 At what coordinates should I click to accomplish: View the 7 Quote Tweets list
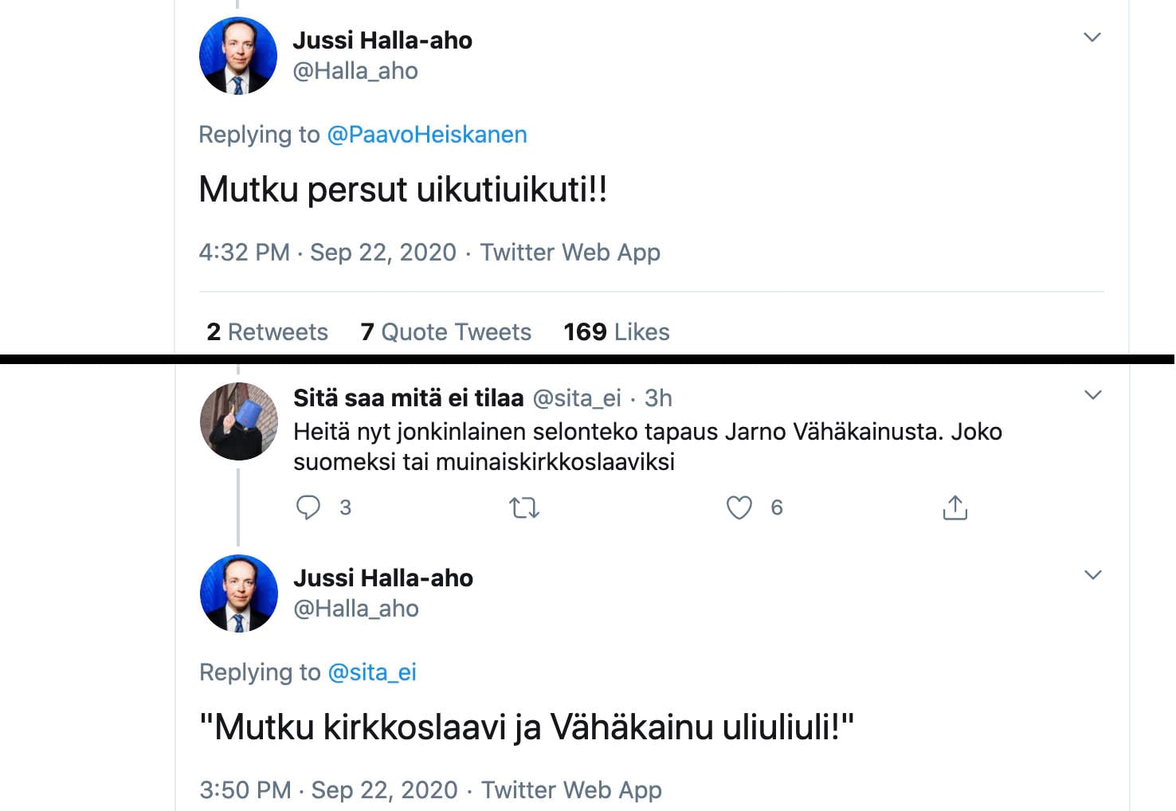coord(445,332)
